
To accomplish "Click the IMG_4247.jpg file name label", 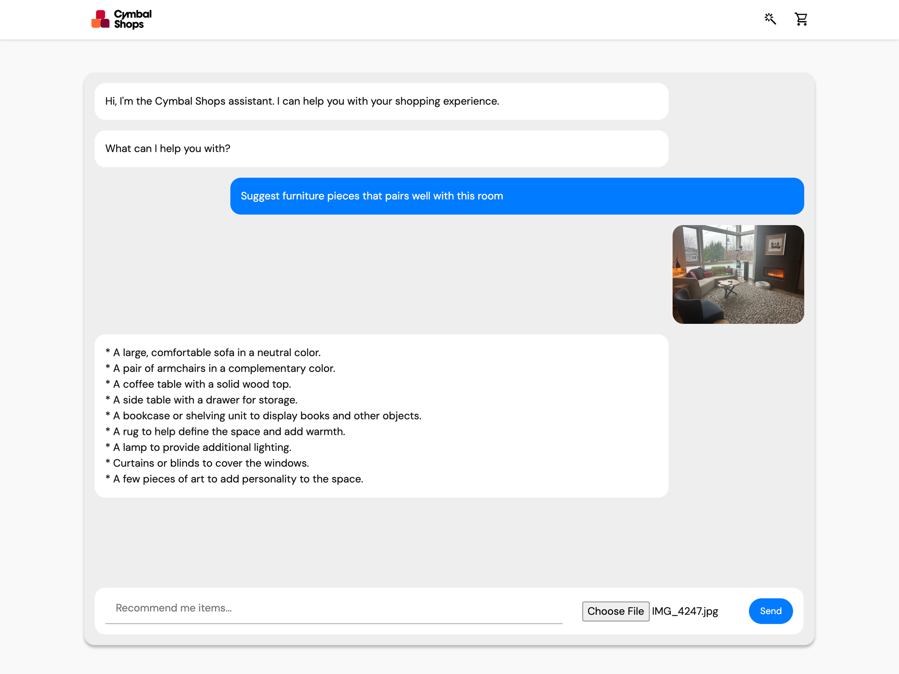I will pyautogui.click(x=685, y=611).
